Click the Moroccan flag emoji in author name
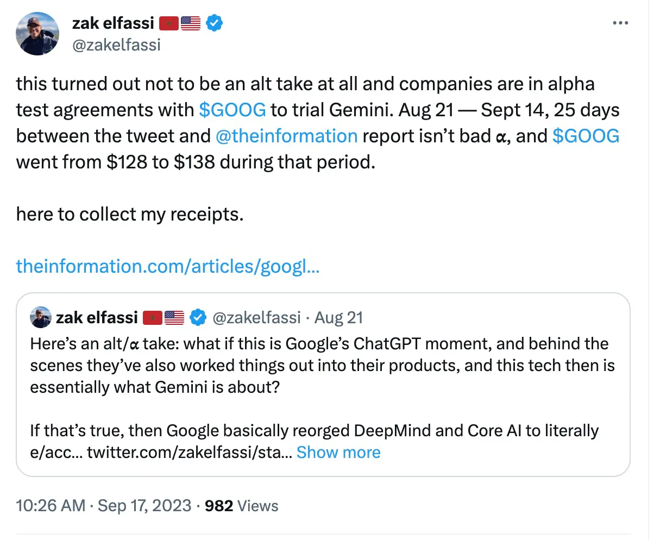Image resolution: width=654 pixels, height=540 pixels. (x=168, y=23)
